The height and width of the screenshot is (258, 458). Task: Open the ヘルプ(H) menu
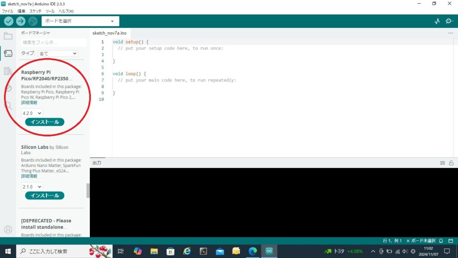66,11
